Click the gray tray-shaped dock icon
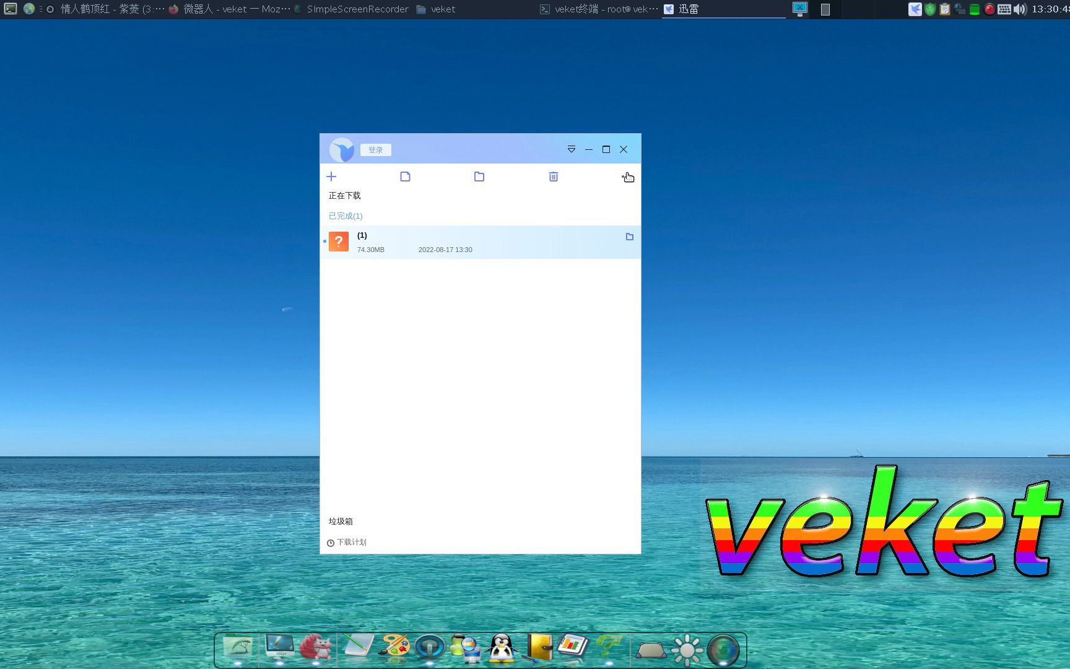The image size is (1070, 669). pos(651,650)
